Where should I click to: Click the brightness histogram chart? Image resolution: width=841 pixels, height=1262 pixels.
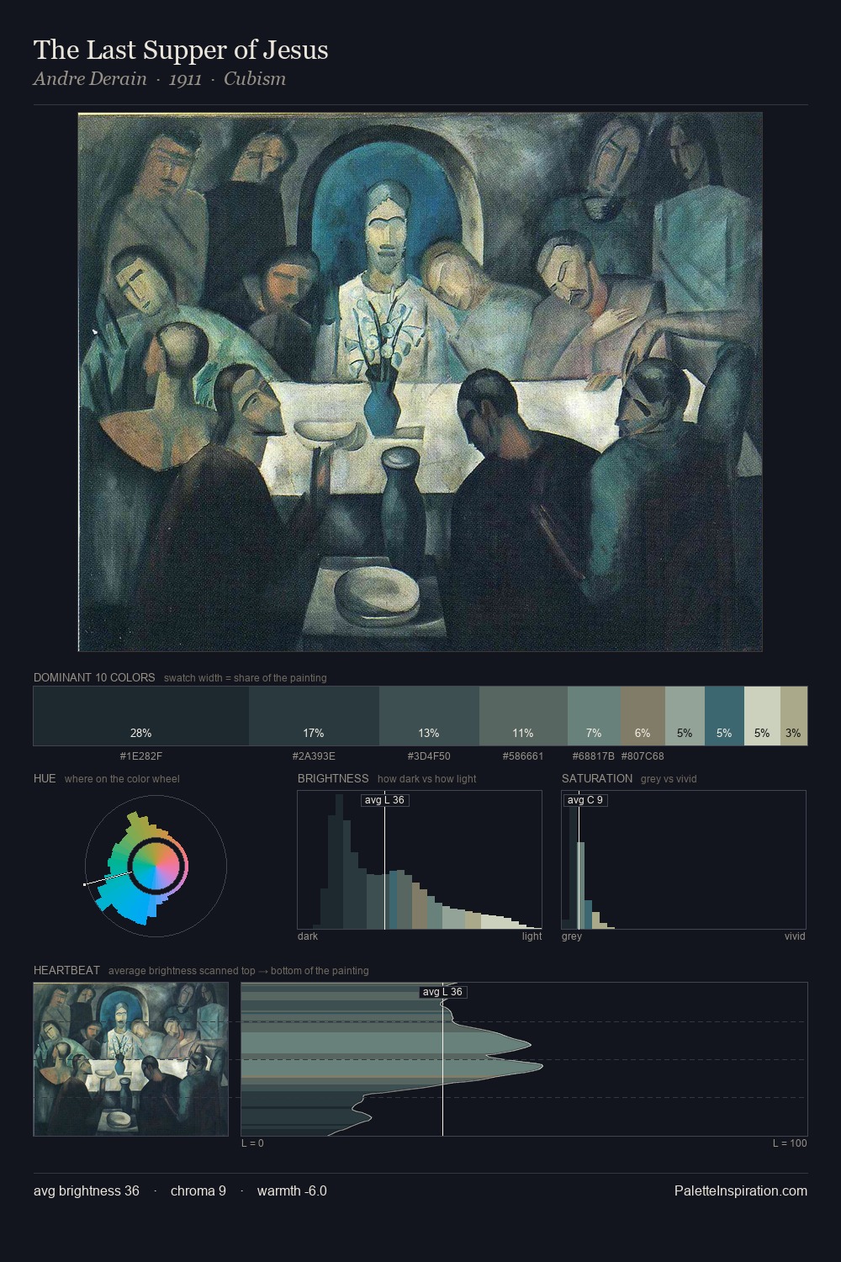(420, 860)
